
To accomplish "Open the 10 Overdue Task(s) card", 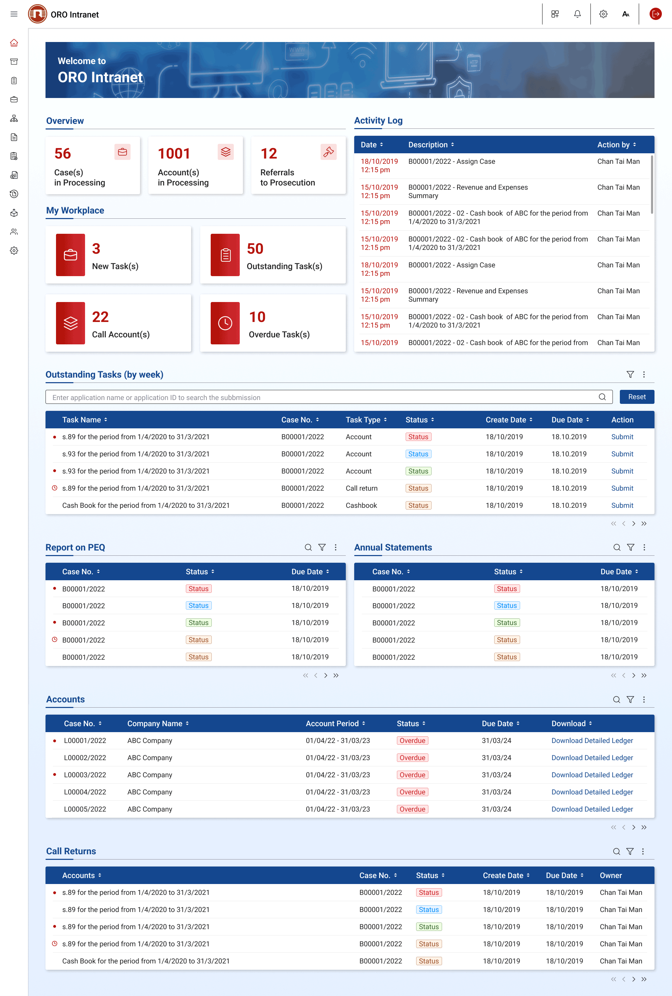I will point(273,323).
